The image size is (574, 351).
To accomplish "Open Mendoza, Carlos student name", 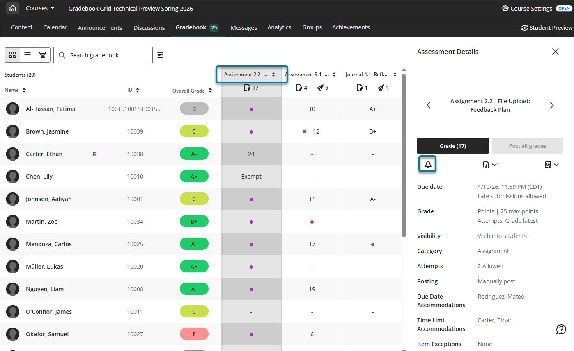I will (49, 244).
